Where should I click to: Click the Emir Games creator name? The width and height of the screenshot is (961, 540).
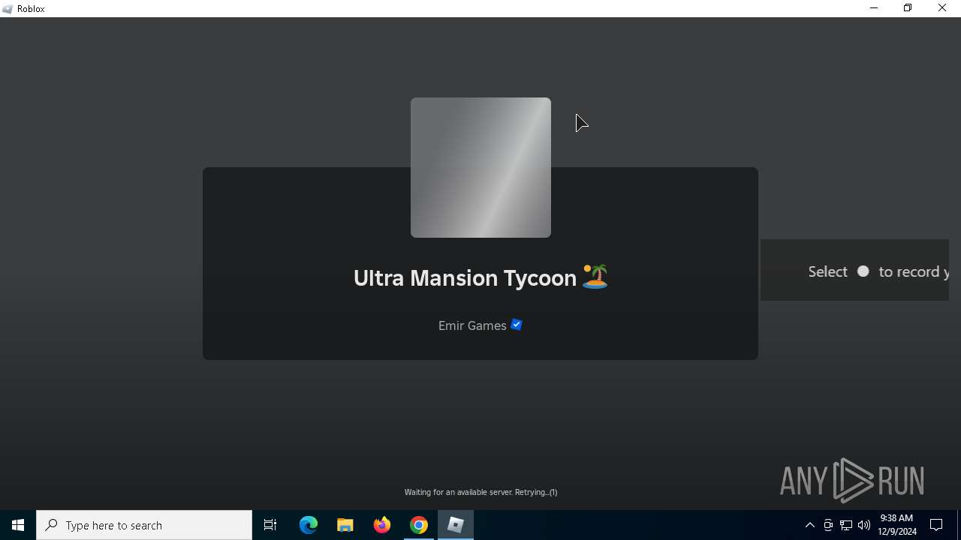pos(472,325)
